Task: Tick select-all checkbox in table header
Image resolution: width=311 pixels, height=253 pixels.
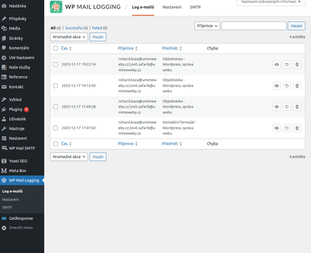Action: point(56,48)
